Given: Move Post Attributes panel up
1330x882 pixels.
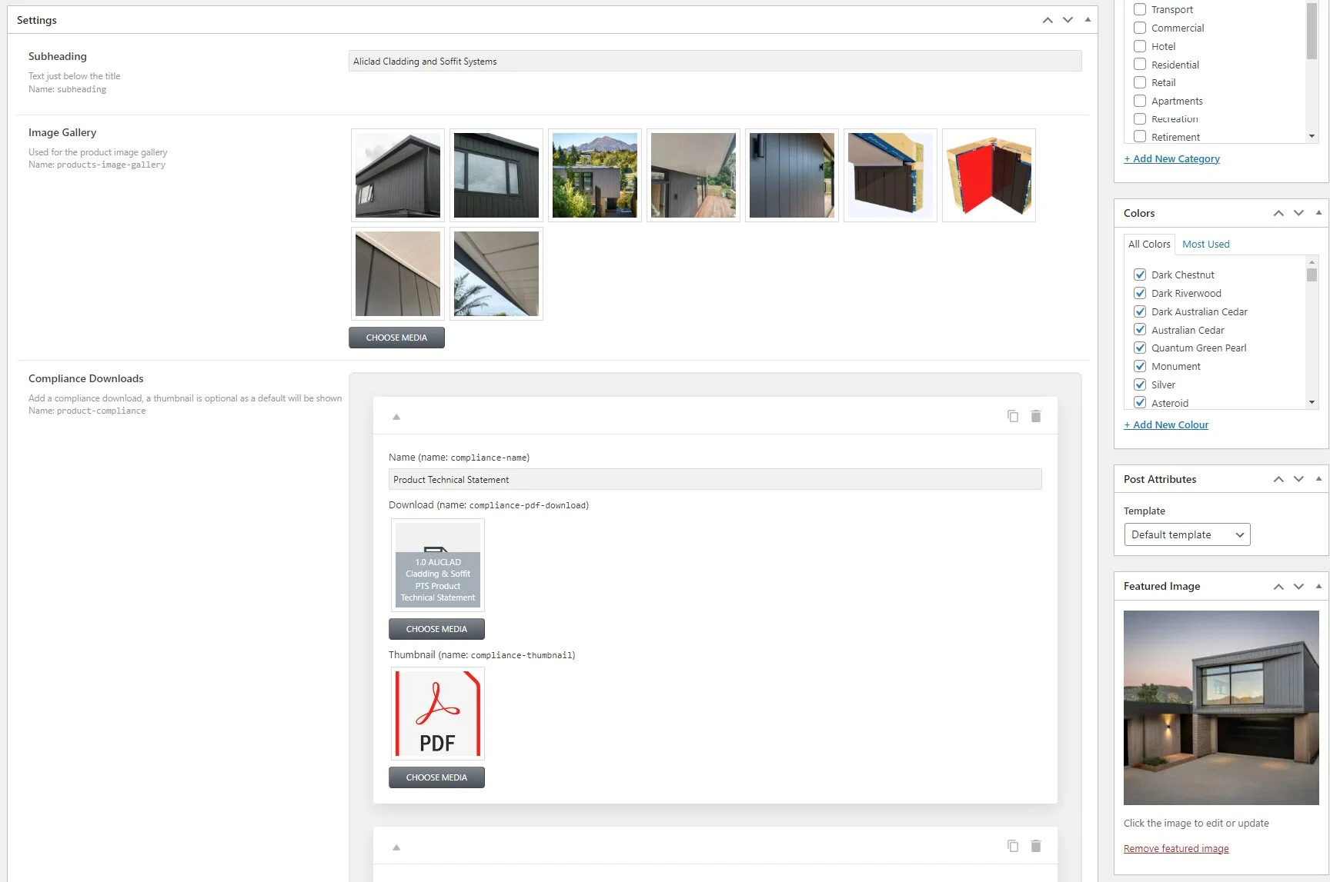Looking at the screenshot, I should (1278, 479).
